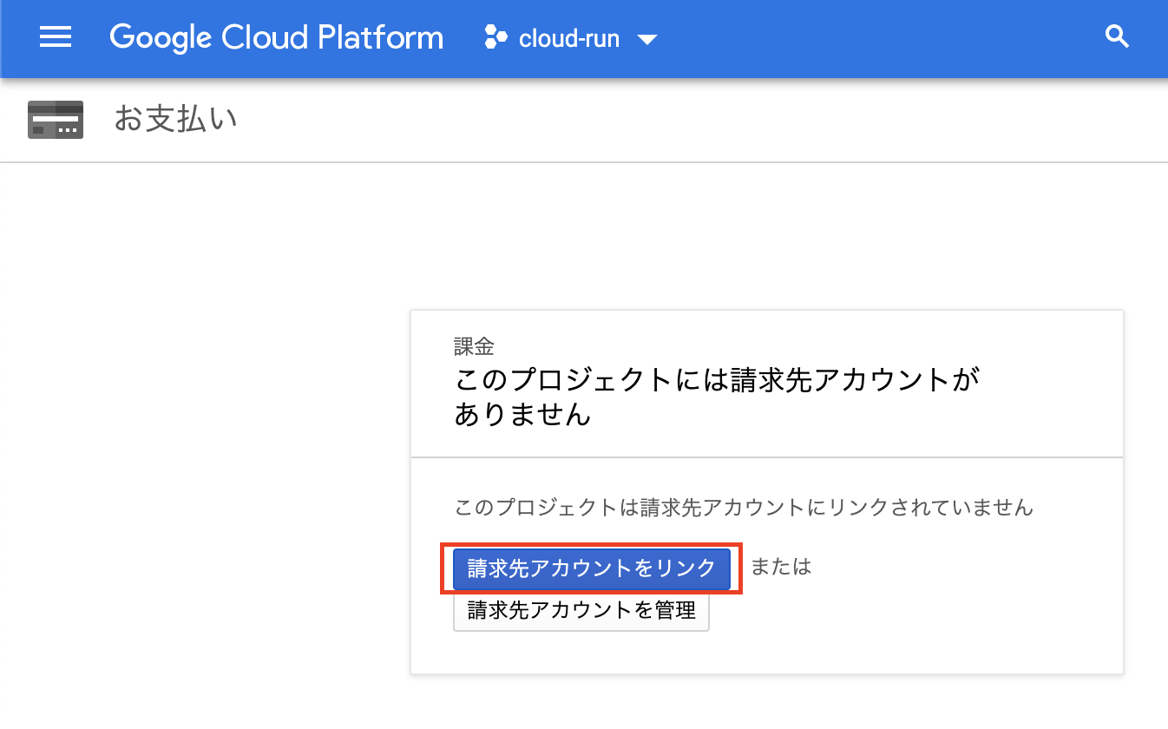Click the billing credit card icon
Screen dimensions: 1168x729
click(56, 120)
